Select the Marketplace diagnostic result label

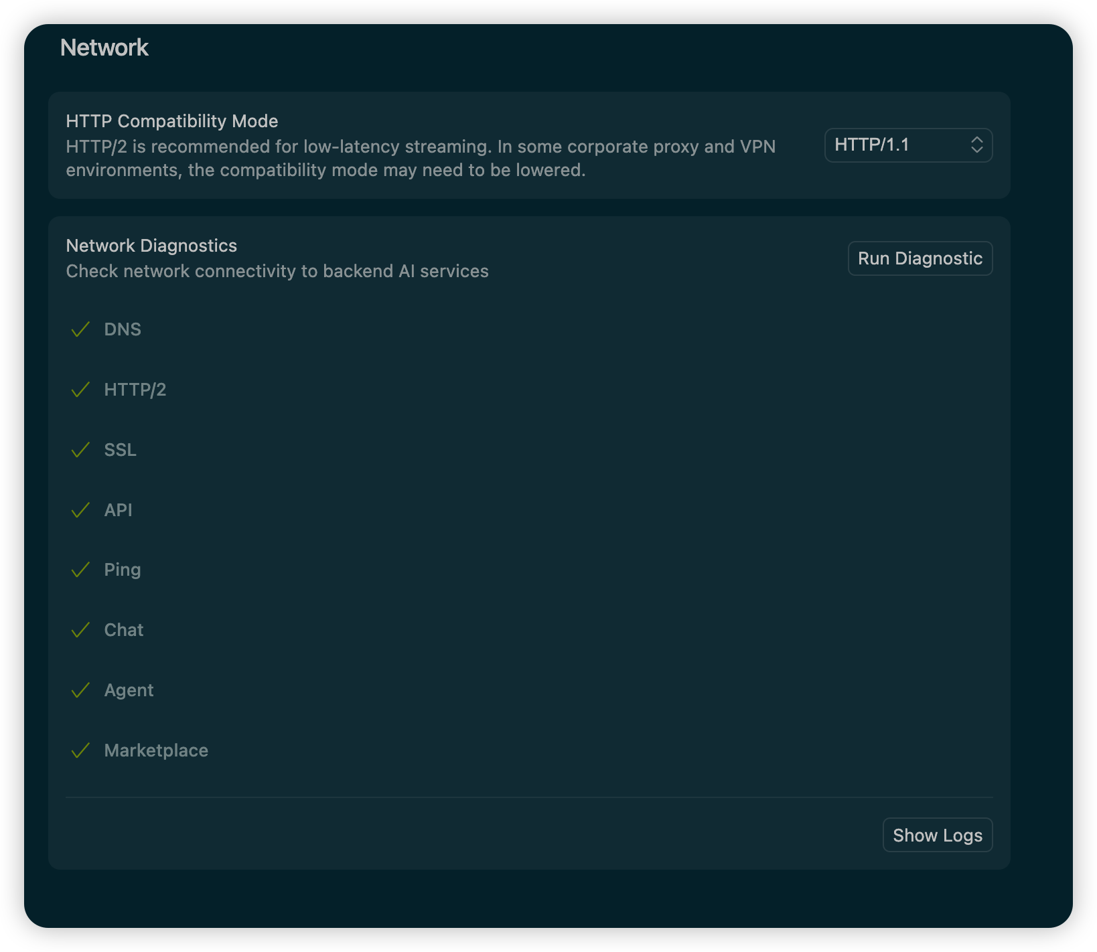click(156, 750)
